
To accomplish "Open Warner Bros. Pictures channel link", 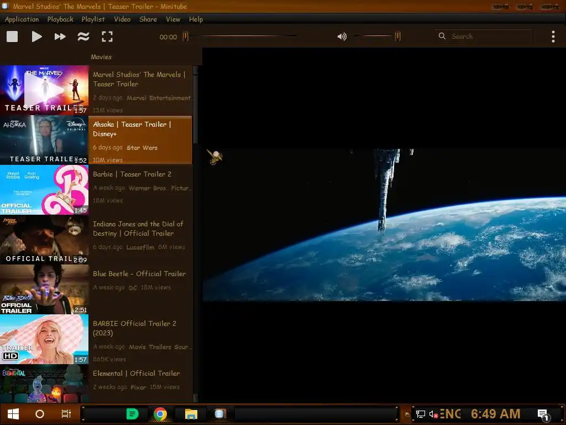I will 160,188.
